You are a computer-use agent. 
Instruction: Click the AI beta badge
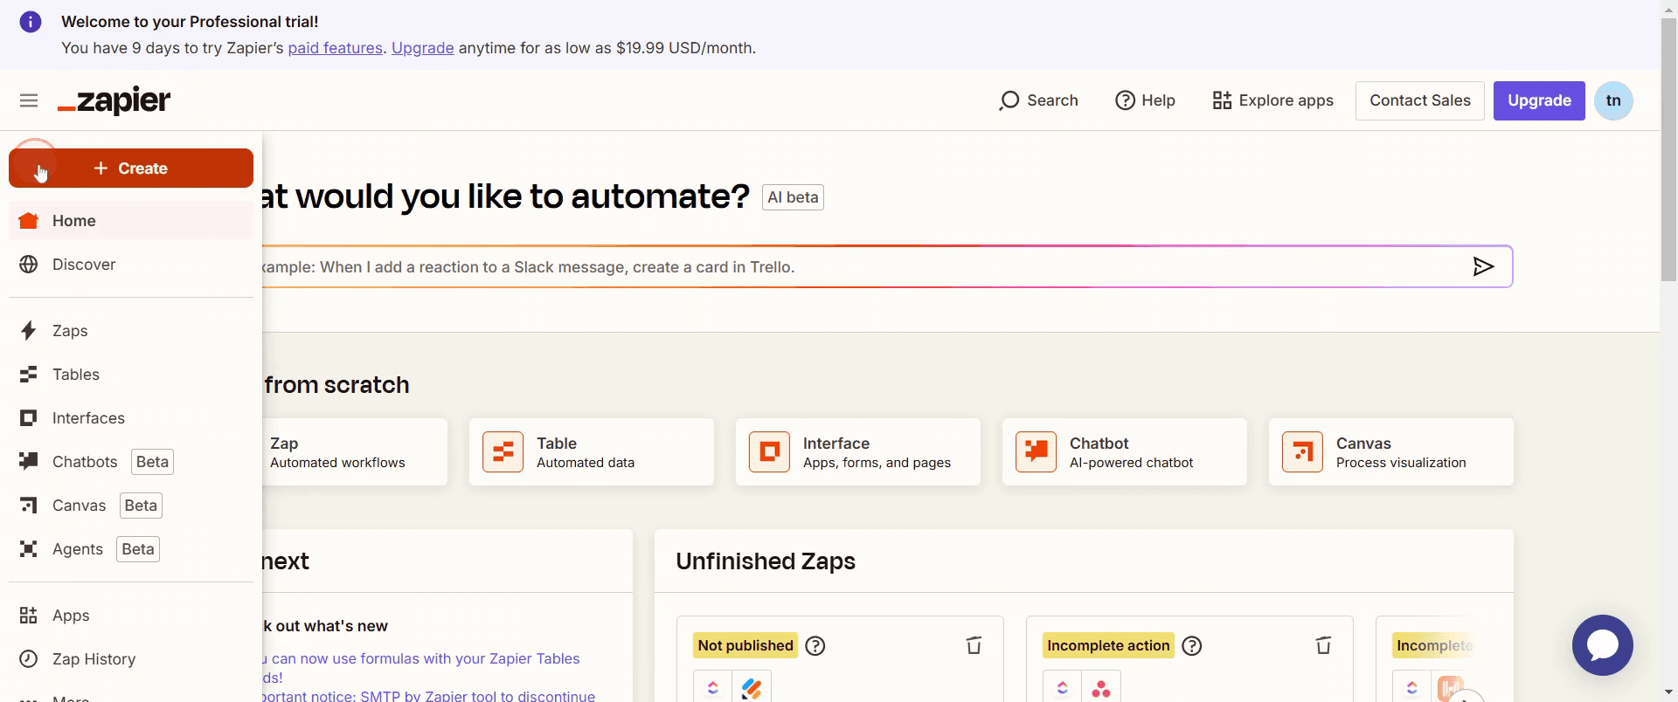click(793, 197)
